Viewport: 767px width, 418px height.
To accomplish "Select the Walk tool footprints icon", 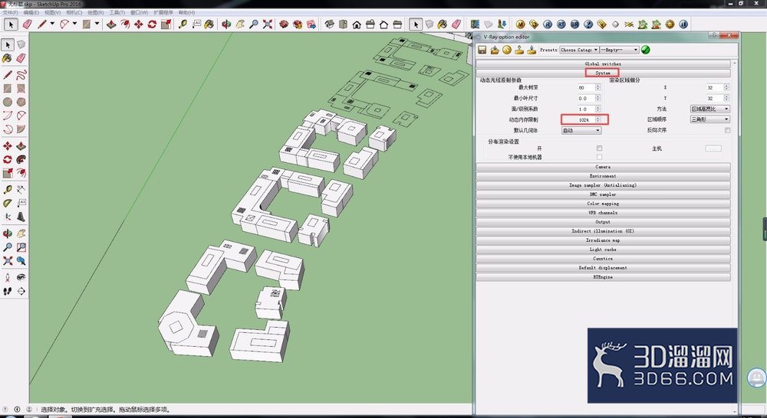I will pyautogui.click(x=8, y=291).
